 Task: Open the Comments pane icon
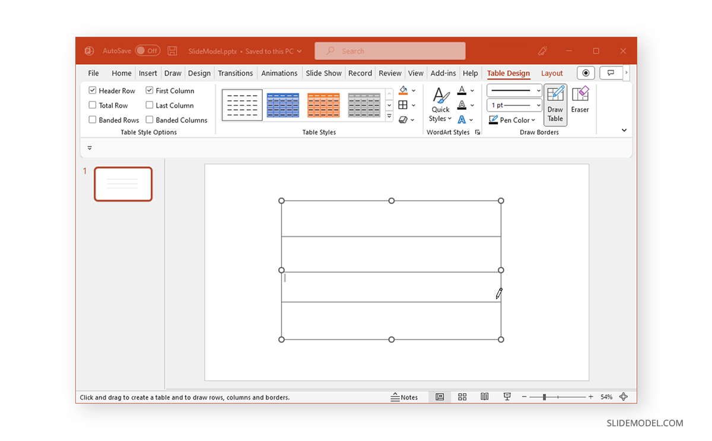[x=611, y=73]
